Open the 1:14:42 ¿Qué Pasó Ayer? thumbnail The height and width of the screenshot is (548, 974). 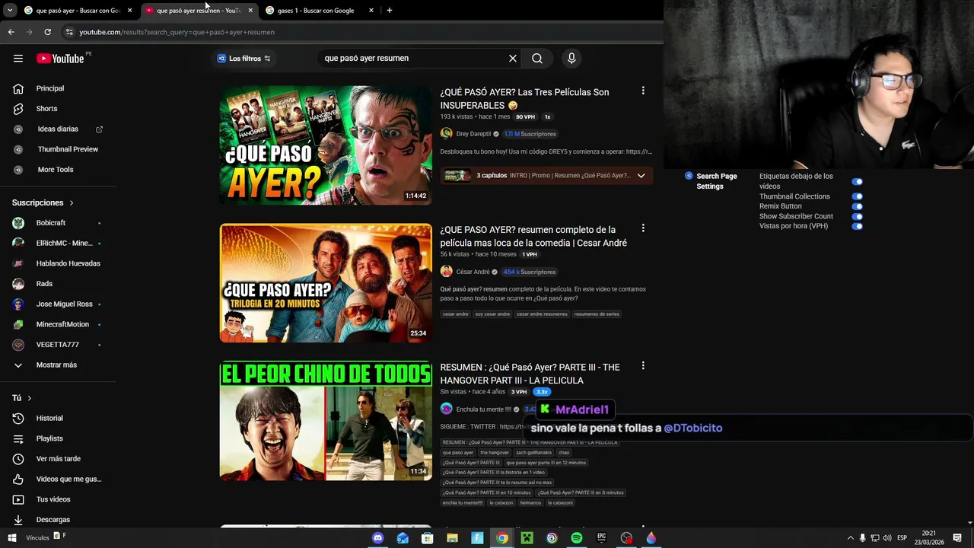[326, 145]
